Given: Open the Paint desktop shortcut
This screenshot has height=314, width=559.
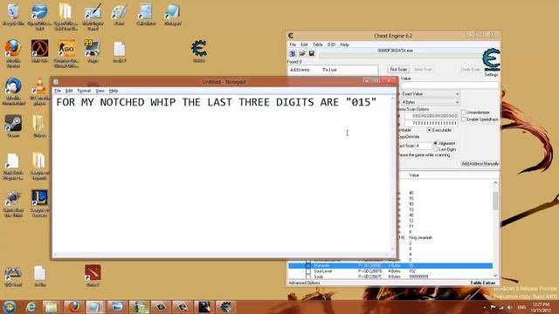Looking at the screenshot, I should tap(120, 15).
